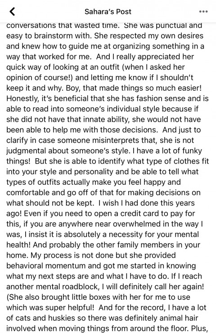Click the line starting "clarify in case someone misinterprets"

tap(100, 140)
